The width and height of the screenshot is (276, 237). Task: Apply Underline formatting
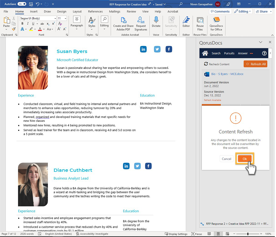coord(33,24)
